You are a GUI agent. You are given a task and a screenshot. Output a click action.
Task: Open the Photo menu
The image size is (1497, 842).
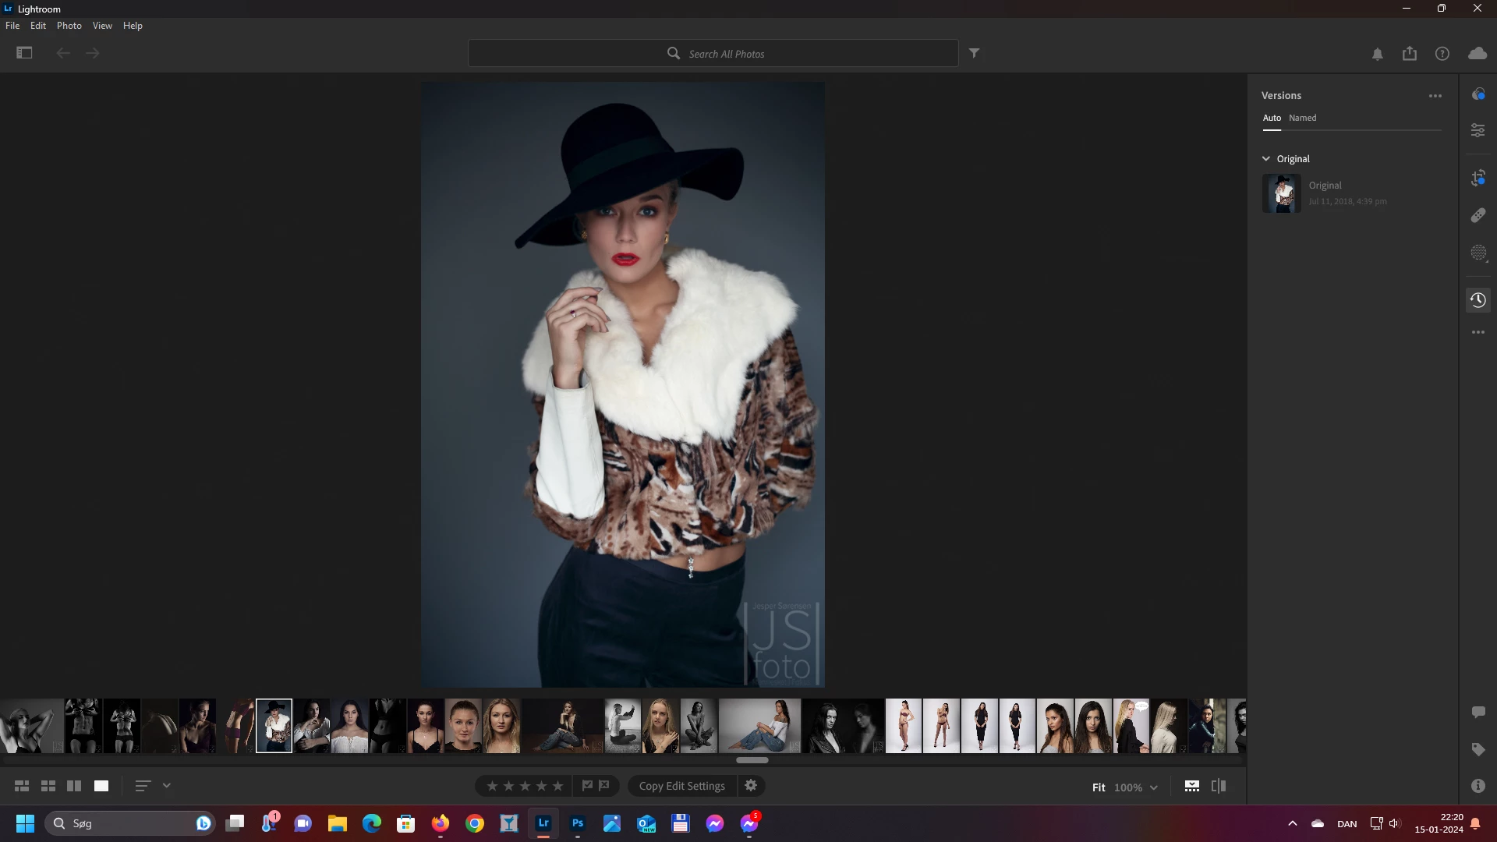69,26
